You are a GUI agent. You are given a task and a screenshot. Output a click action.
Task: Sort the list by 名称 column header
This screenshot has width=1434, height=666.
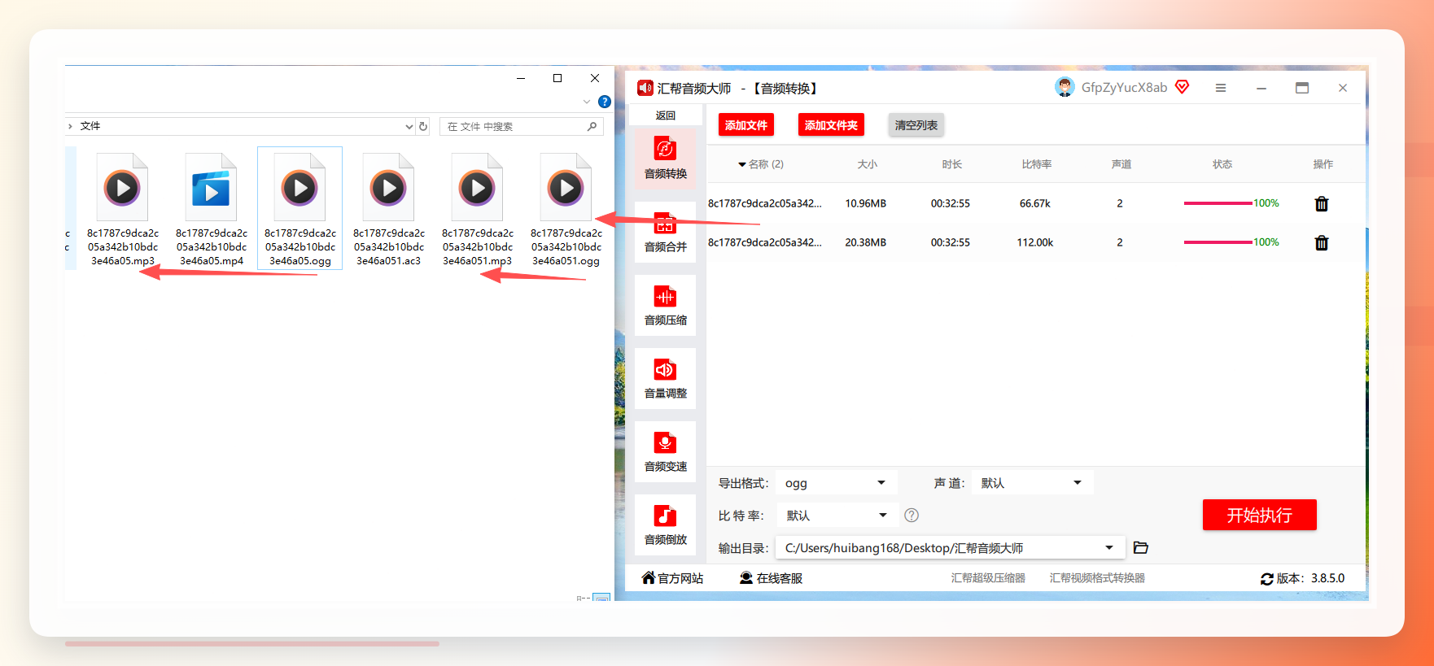761,164
